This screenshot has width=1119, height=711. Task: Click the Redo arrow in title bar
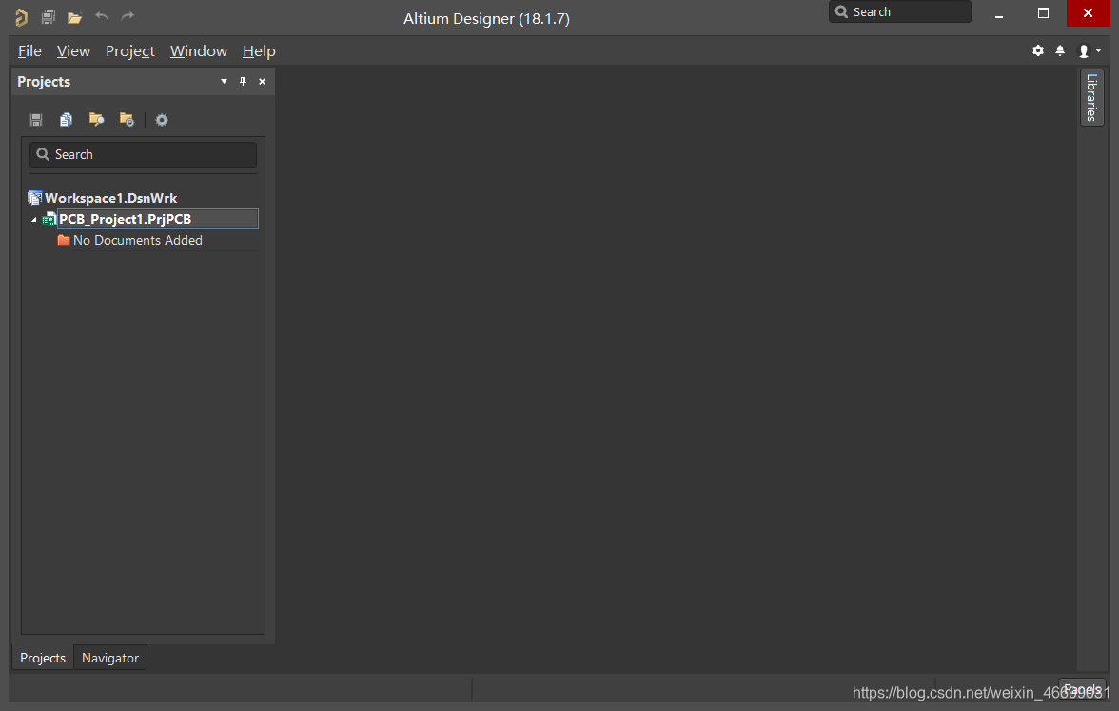(x=128, y=15)
